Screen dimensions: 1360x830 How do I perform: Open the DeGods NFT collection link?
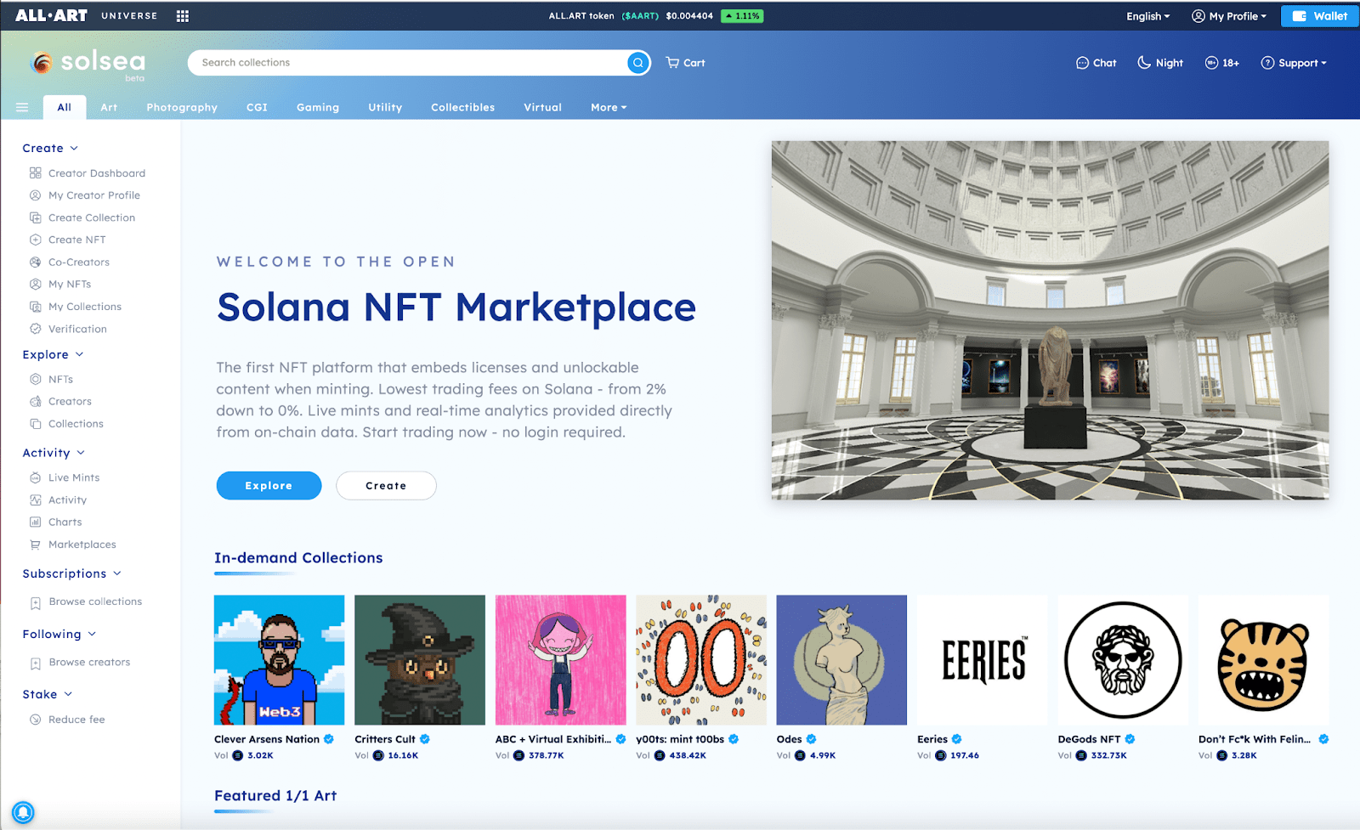click(1089, 739)
